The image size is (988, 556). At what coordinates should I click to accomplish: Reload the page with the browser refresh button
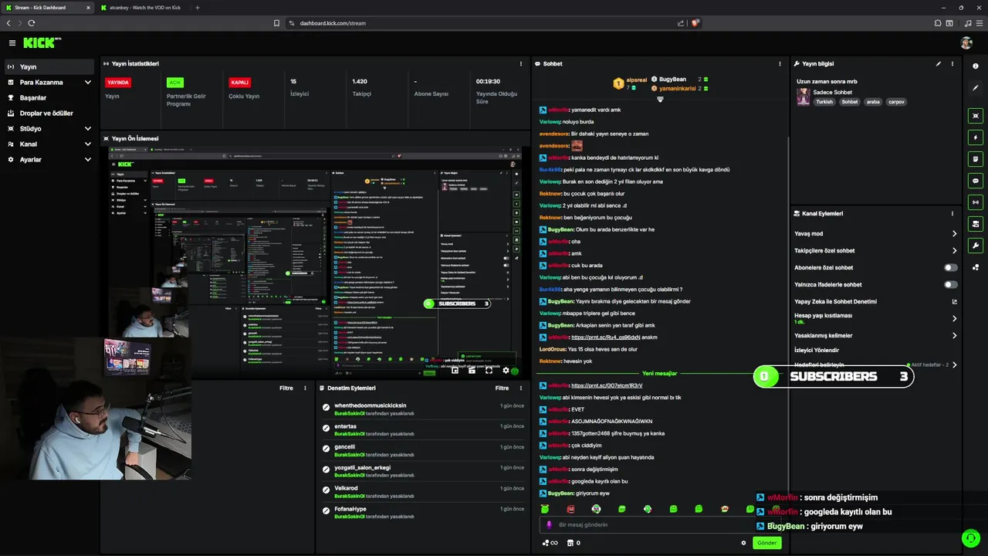click(33, 23)
